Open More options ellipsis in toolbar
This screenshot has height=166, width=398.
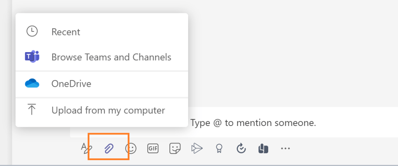[x=286, y=148]
